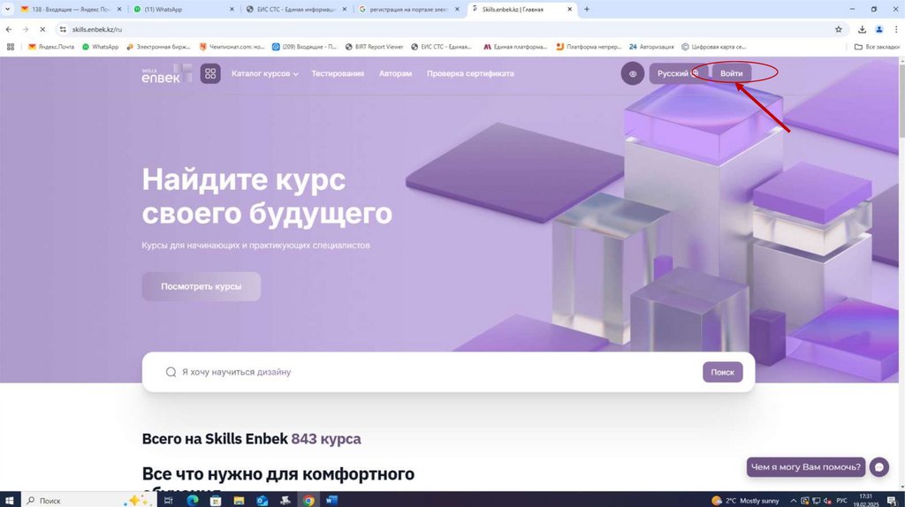Open Outlook from taskbar

(262, 500)
